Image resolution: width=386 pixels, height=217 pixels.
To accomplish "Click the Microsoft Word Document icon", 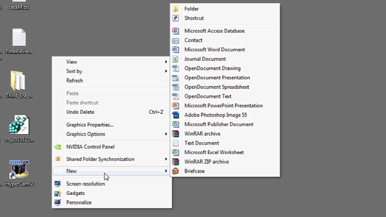I will pyautogui.click(x=176, y=49).
